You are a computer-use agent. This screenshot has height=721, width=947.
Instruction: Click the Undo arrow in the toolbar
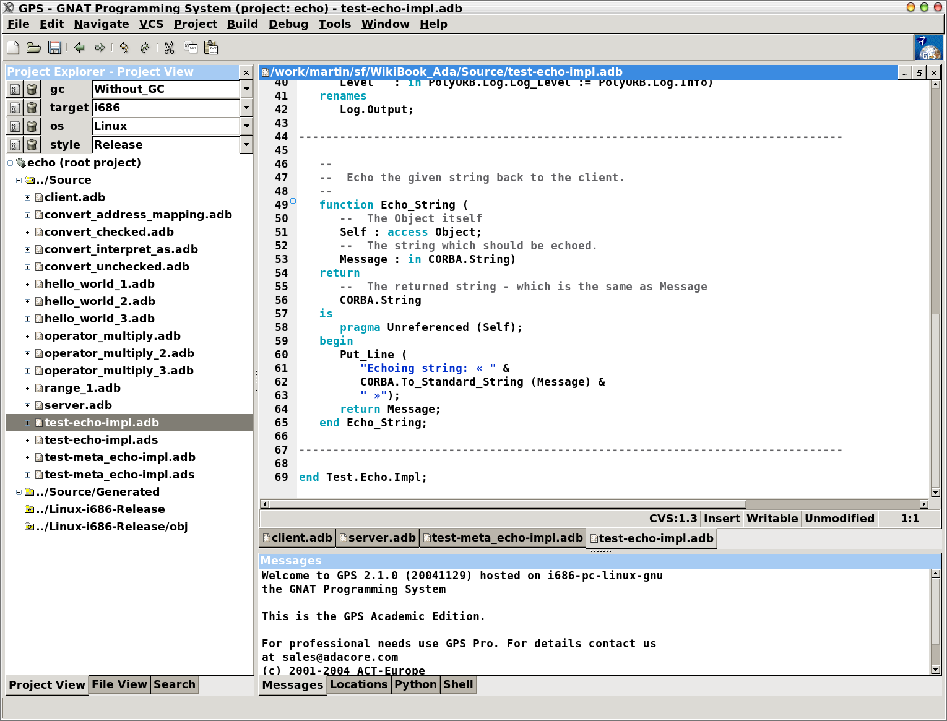click(x=124, y=48)
